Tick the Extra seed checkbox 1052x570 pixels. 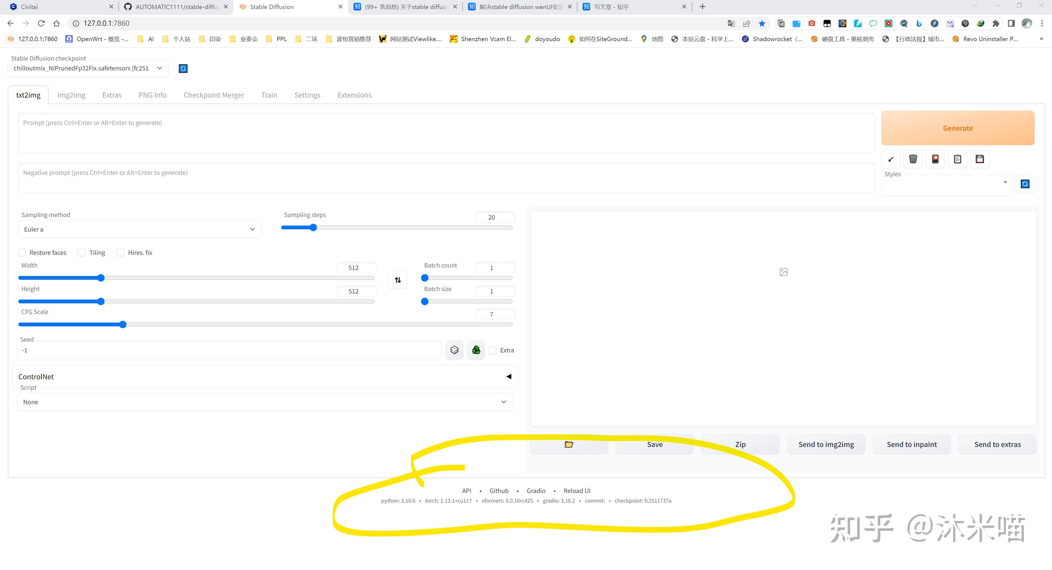pos(492,350)
